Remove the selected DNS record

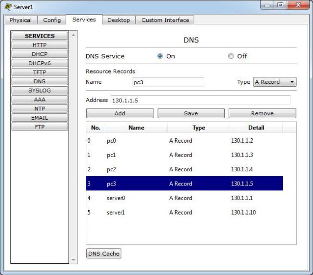pos(262,113)
